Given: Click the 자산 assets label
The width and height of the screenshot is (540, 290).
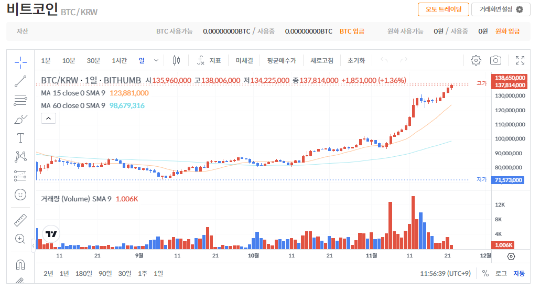Looking at the screenshot, I should [x=22, y=31].
